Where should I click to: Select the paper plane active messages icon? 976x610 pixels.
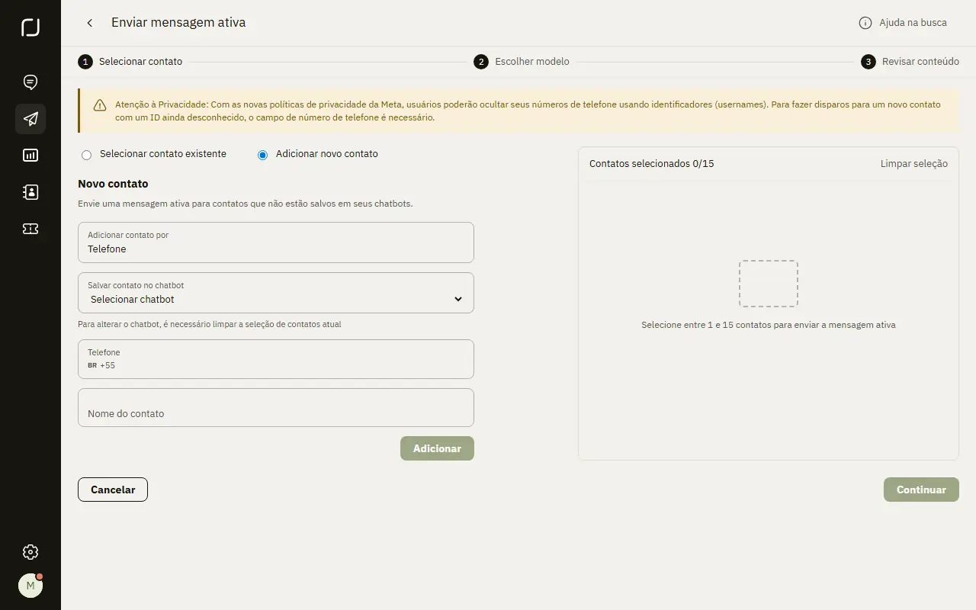[x=30, y=119]
